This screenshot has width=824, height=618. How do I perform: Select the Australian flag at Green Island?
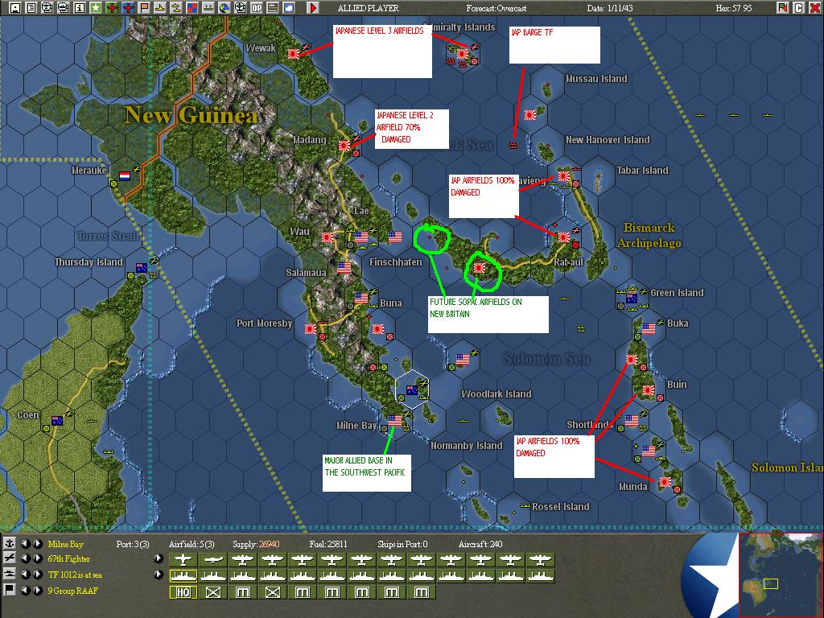[632, 298]
